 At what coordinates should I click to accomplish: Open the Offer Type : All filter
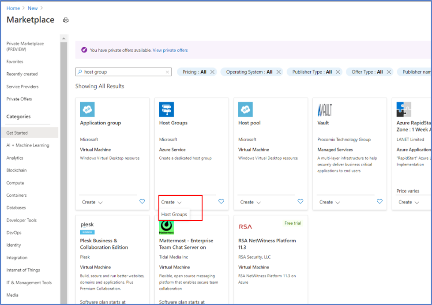click(x=367, y=72)
